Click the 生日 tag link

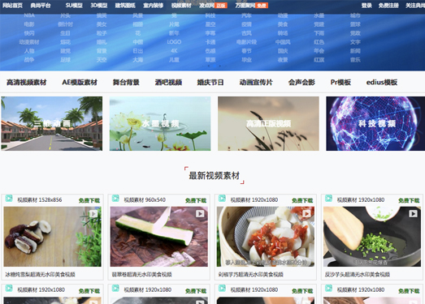[65, 33]
